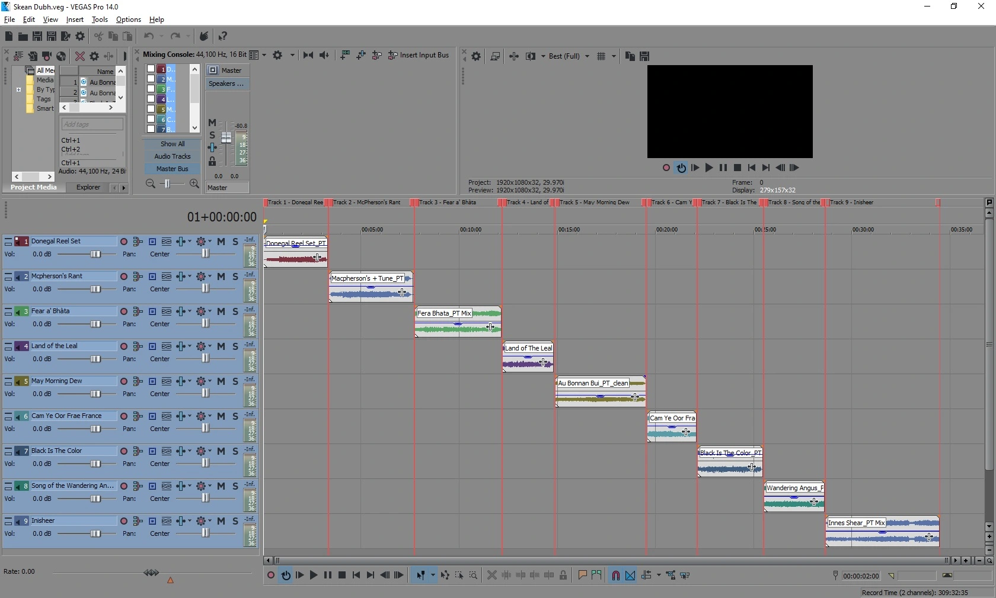Open Undo history dropdown arrow
Image resolution: width=996 pixels, height=598 pixels.
coord(161,36)
